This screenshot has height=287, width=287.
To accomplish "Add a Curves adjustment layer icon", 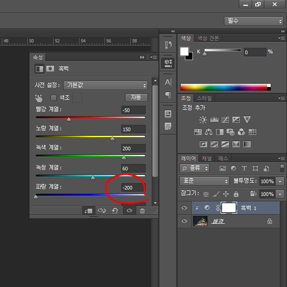I will pyautogui.click(x=225, y=119).
